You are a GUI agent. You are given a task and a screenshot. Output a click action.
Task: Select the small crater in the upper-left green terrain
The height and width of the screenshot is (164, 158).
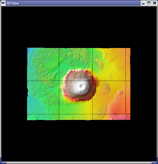click(52, 66)
